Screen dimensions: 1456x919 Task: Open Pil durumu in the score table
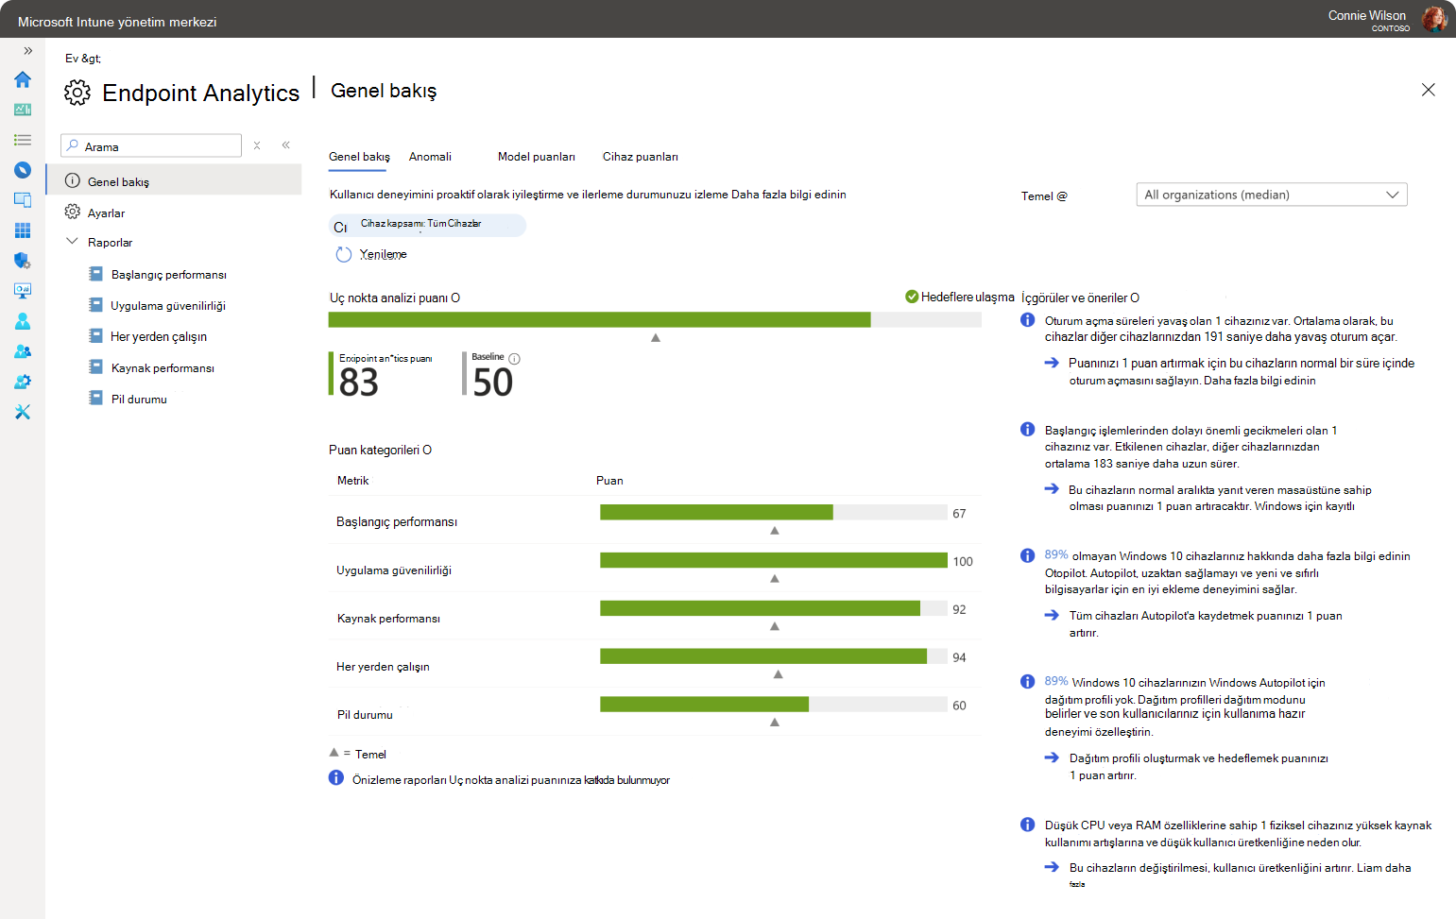pos(365,715)
